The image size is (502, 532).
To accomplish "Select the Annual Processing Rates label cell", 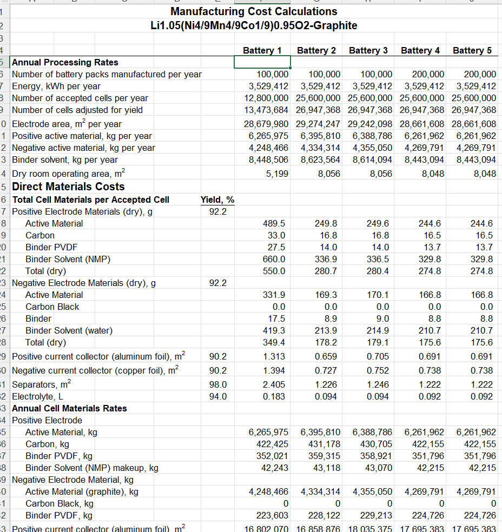I will [x=65, y=62].
